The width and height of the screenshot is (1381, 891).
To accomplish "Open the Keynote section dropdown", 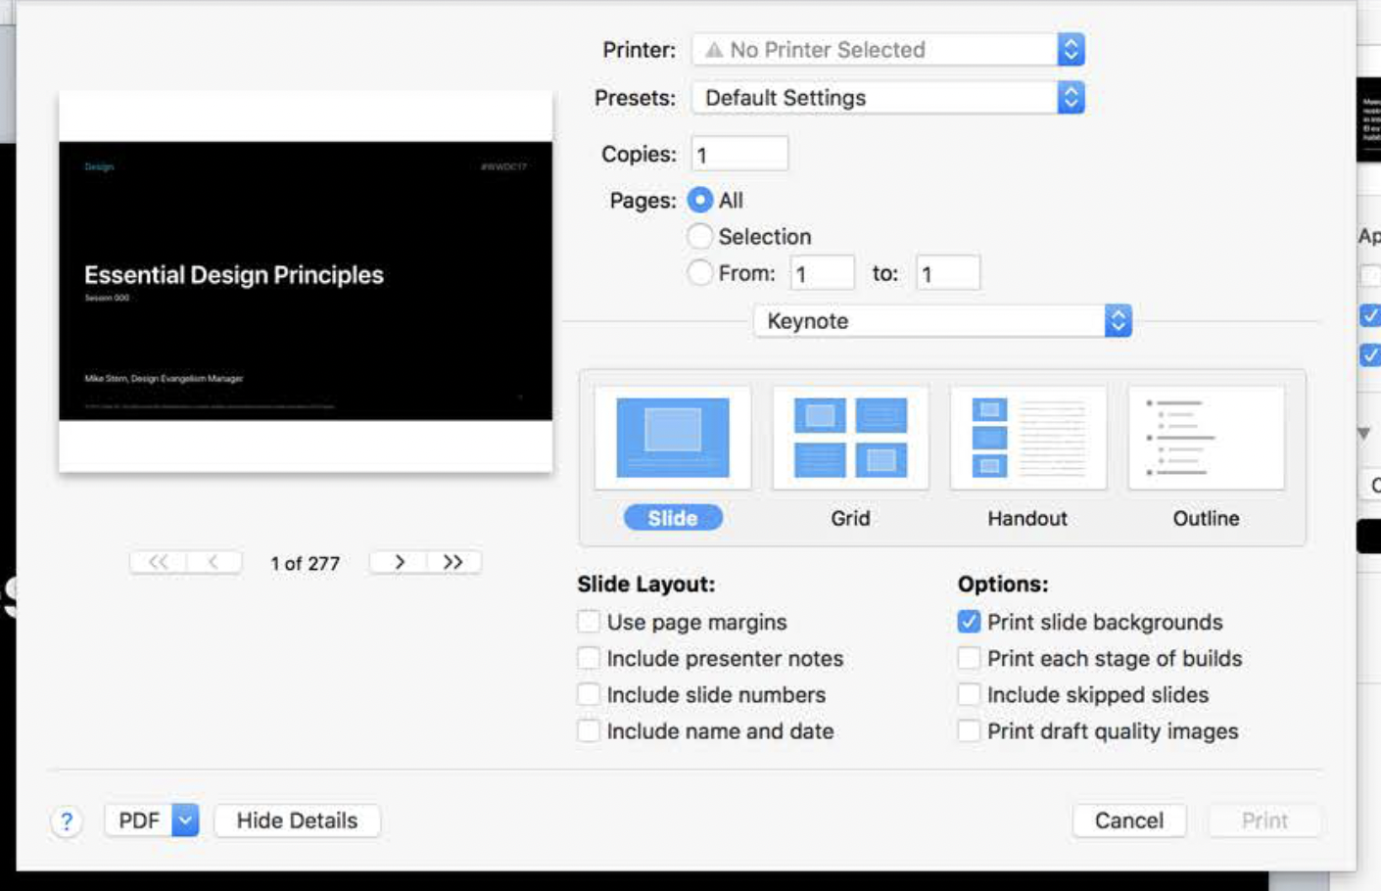I will tap(942, 321).
